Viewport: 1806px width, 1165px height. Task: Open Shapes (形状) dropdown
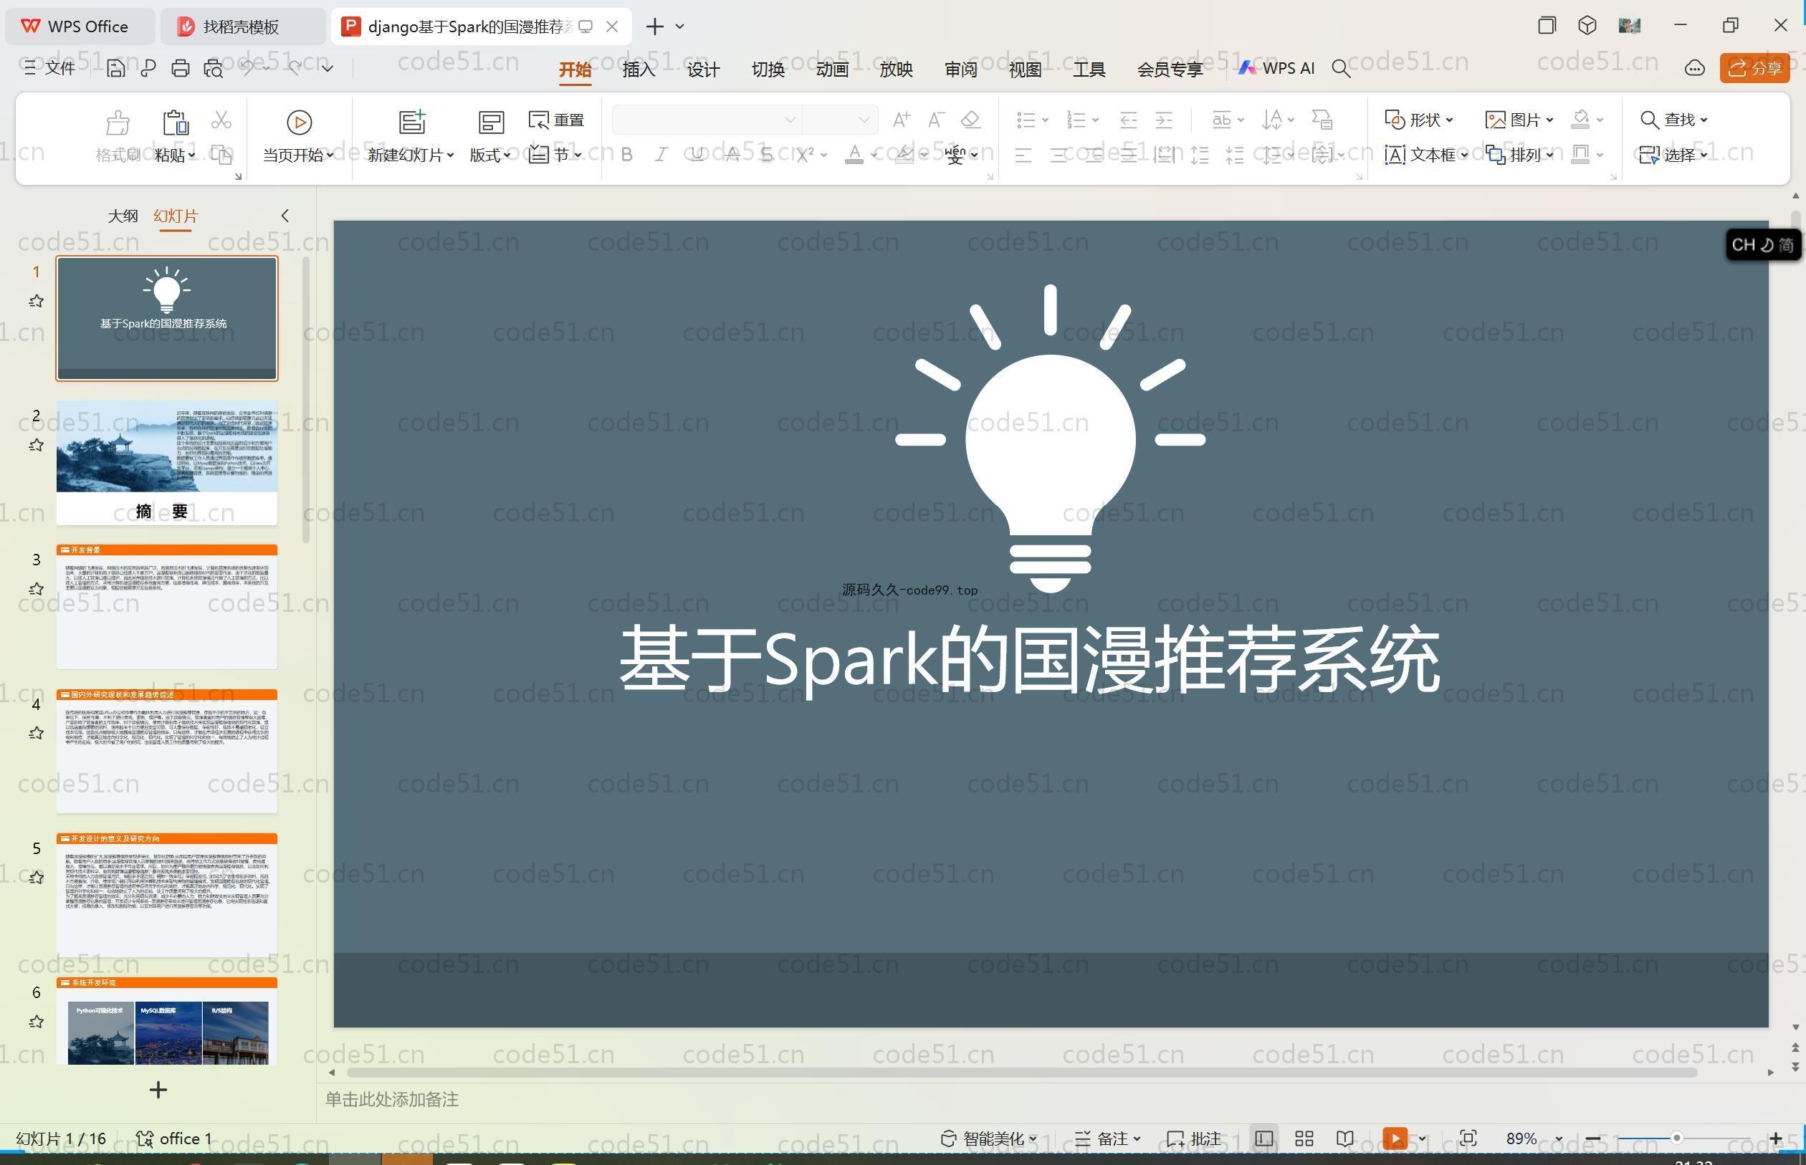tap(1420, 120)
